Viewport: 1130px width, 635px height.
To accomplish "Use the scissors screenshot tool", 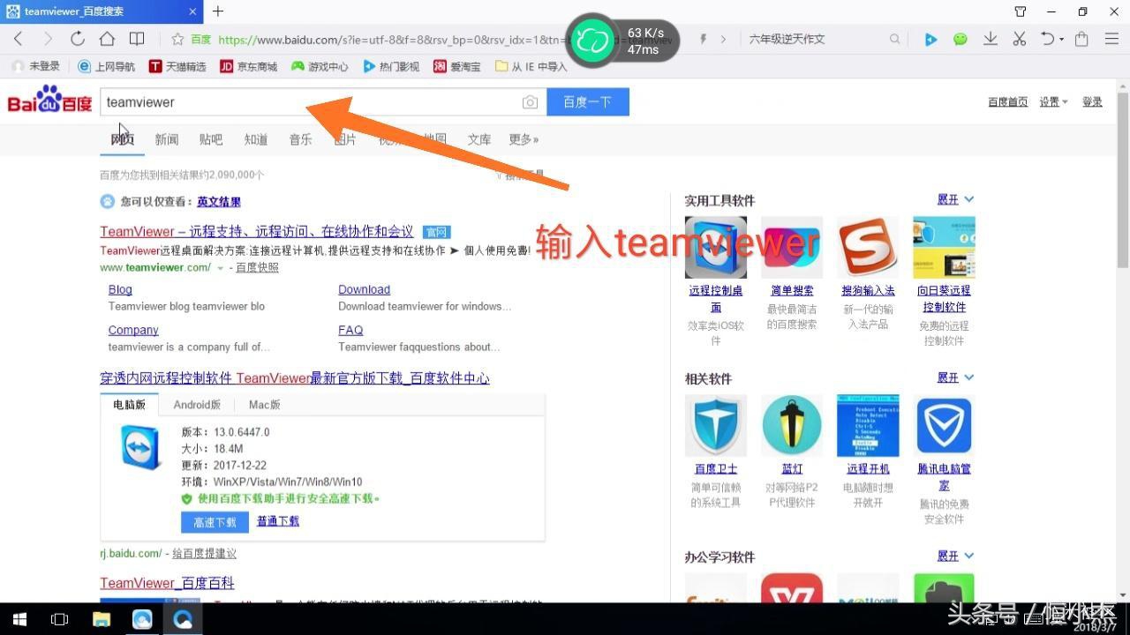I will 1020,39.
